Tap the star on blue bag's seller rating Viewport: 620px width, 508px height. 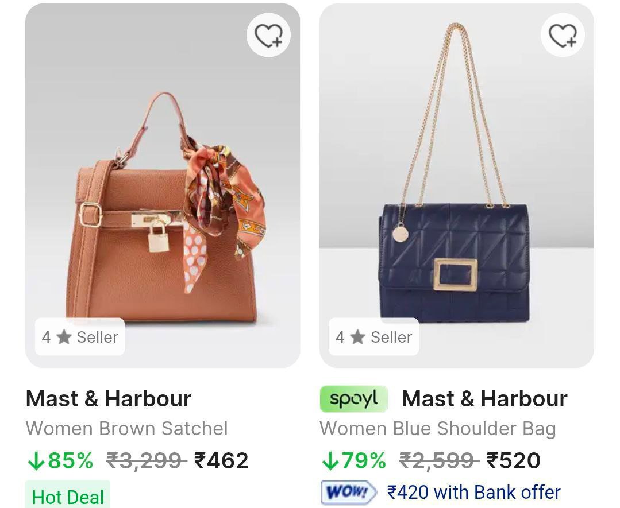coord(358,337)
